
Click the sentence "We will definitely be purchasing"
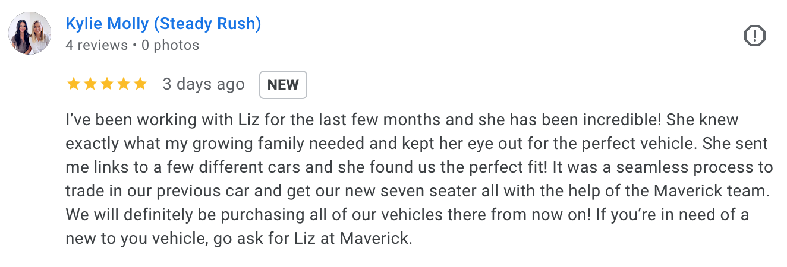(x=202, y=215)
